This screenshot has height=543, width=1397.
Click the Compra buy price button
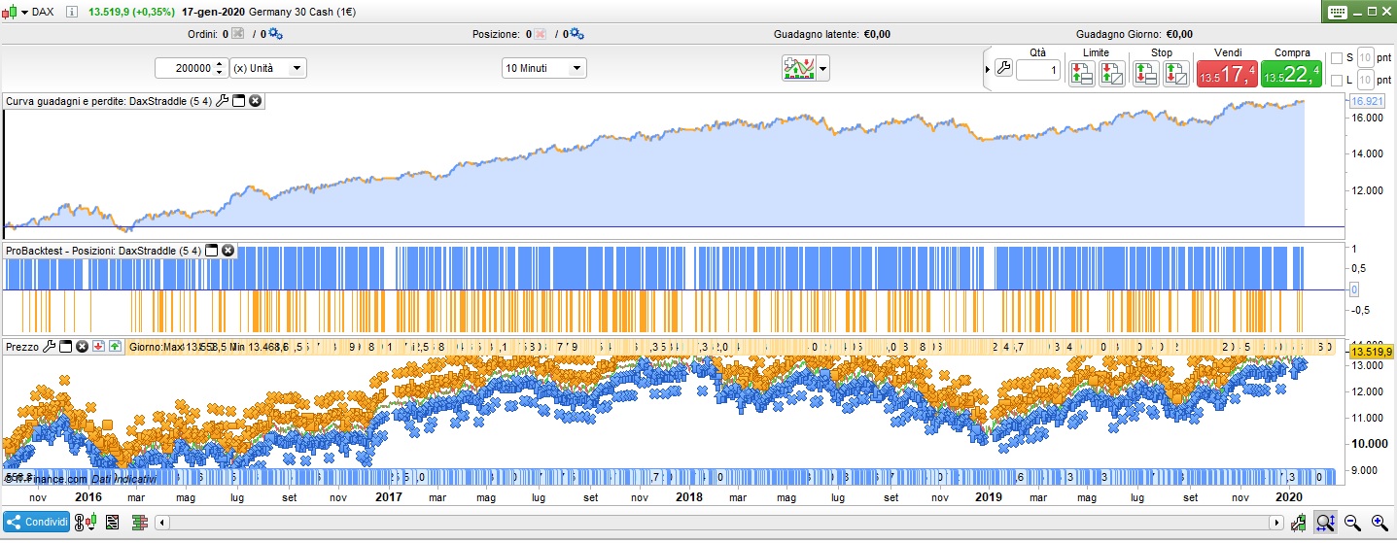click(x=1291, y=74)
